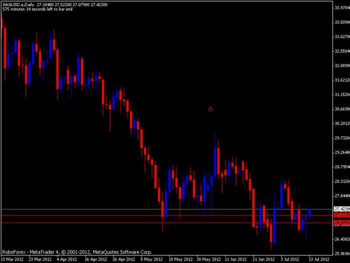Click the 31.152 price scale label
Screen dimensions: 350x263
(x=342, y=95)
